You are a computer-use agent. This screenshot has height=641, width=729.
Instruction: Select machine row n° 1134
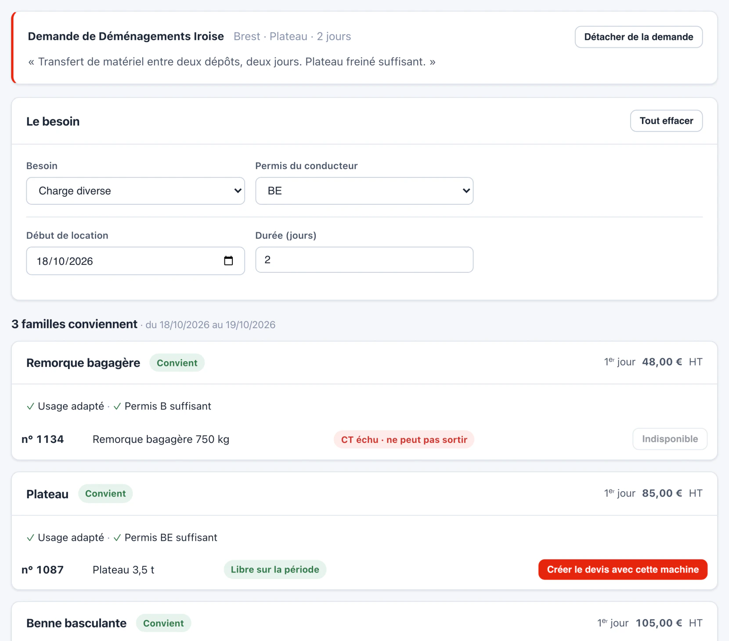(x=364, y=439)
